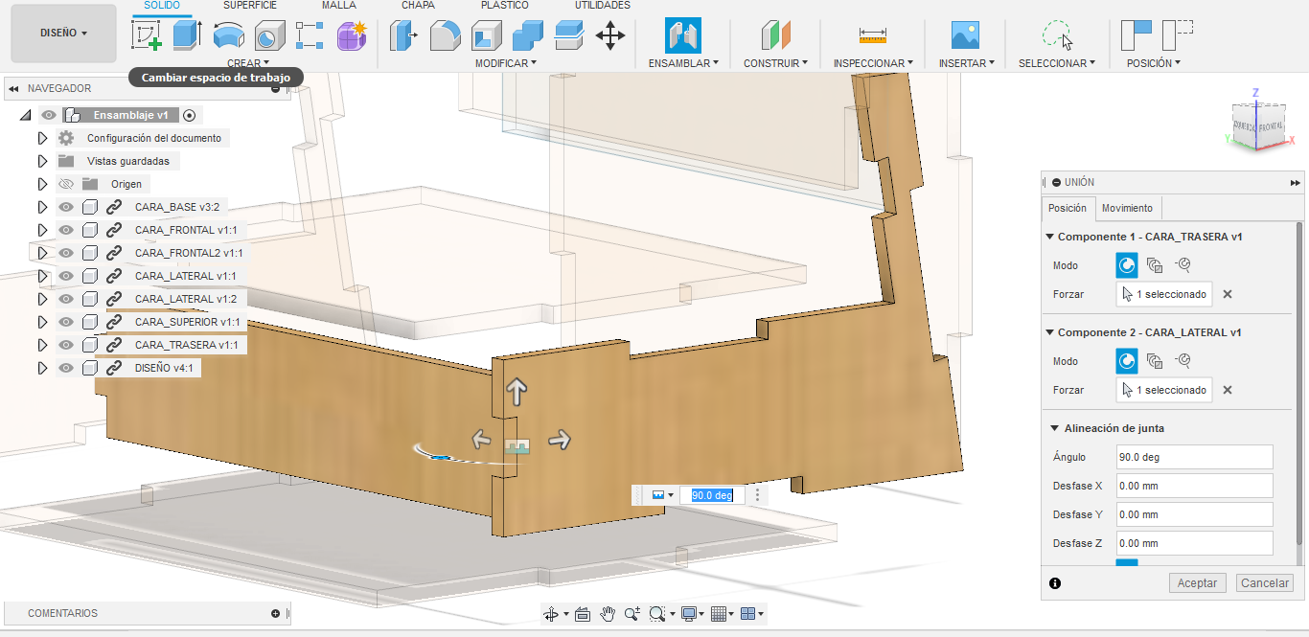This screenshot has width=1309, height=637.
Task: Switch to the PLASTICO tab
Action: pyautogui.click(x=504, y=6)
